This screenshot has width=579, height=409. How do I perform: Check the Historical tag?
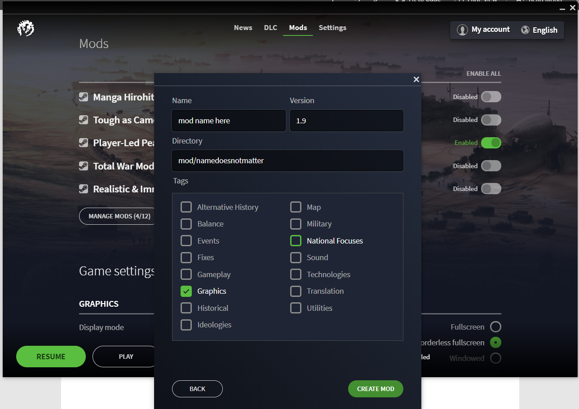[186, 308]
